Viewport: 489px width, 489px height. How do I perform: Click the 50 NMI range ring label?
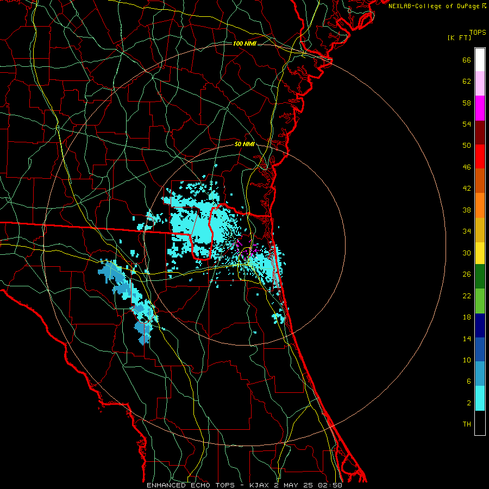[244, 145]
